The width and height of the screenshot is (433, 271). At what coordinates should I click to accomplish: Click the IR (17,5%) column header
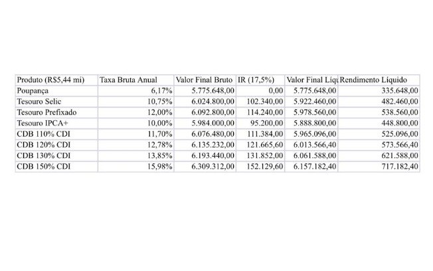coord(260,80)
